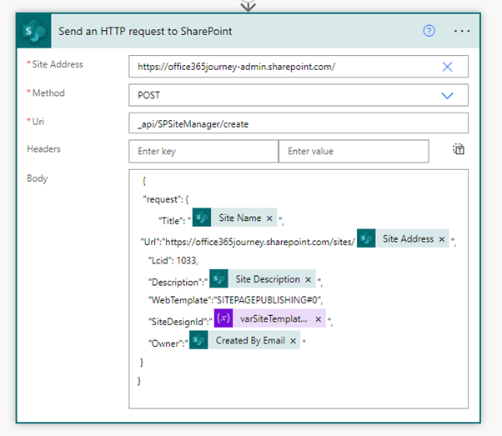Click the Headers field label

coord(43,149)
